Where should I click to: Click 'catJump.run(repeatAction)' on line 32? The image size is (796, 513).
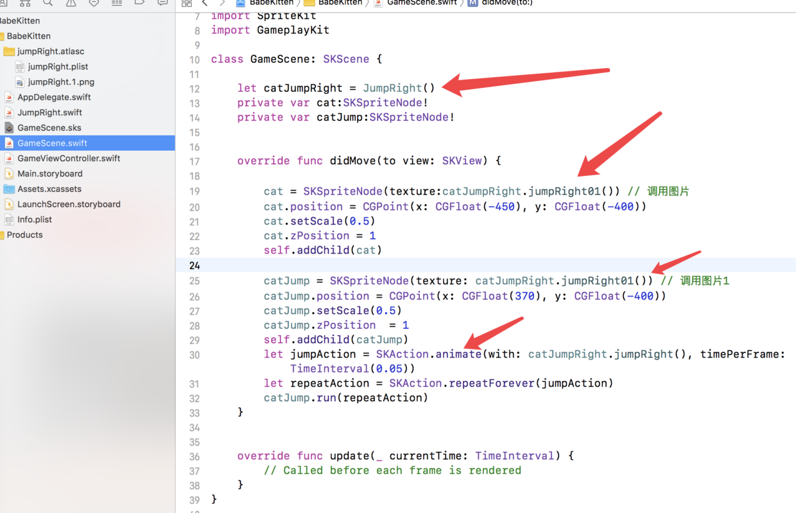click(346, 398)
